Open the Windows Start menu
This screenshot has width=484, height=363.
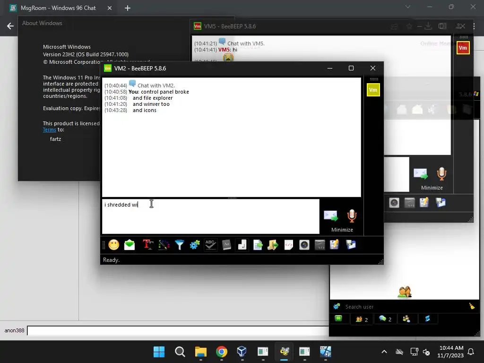[x=159, y=352]
